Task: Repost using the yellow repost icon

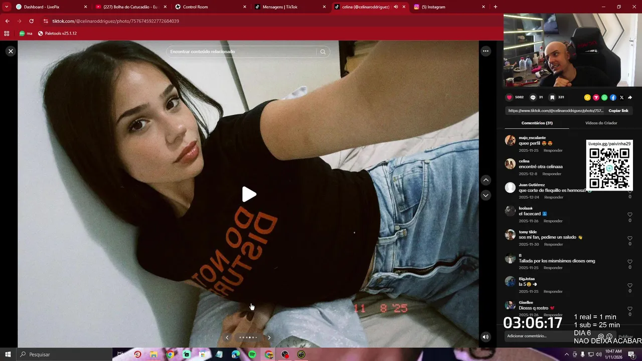Action: click(587, 97)
